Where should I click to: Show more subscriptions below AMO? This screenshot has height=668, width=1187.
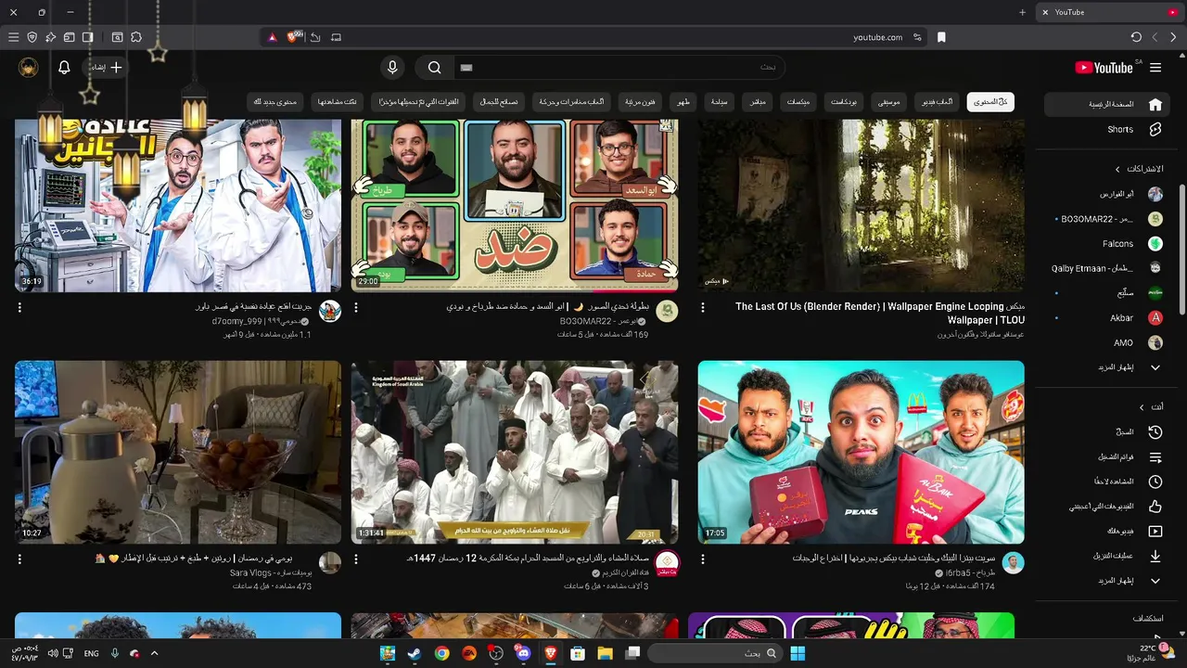pyautogui.click(x=1107, y=367)
